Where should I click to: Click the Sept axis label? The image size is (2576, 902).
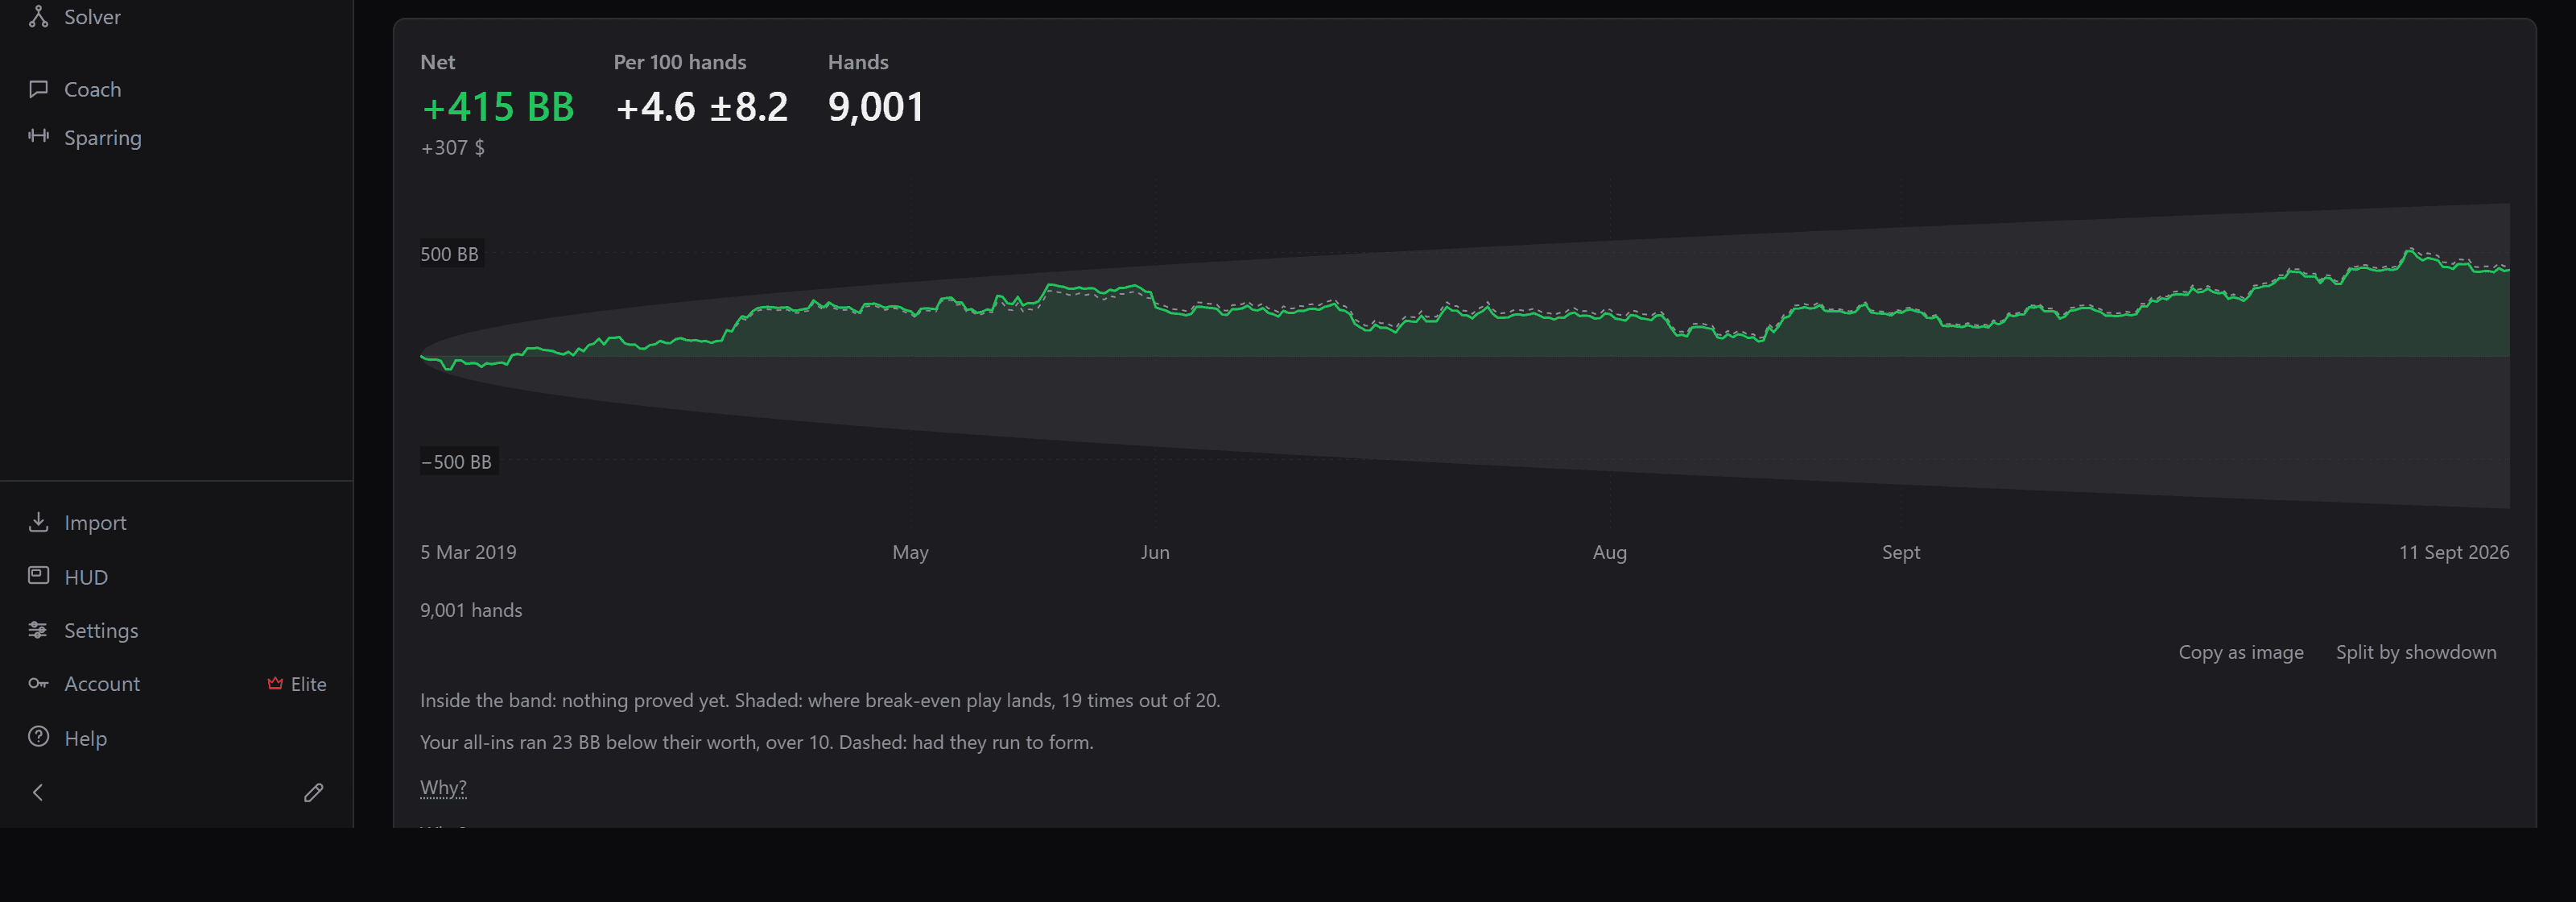click(1900, 552)
